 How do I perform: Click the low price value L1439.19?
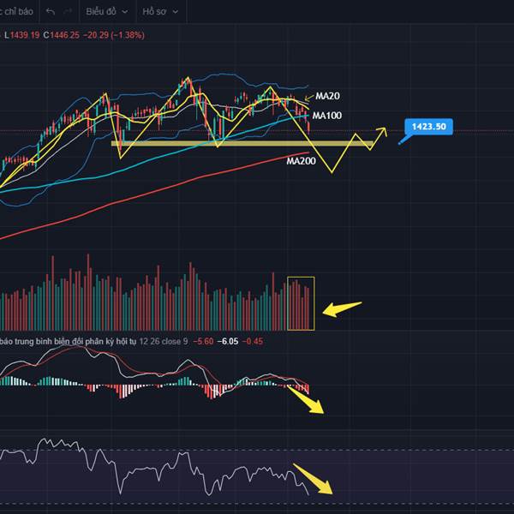point(22,35)
